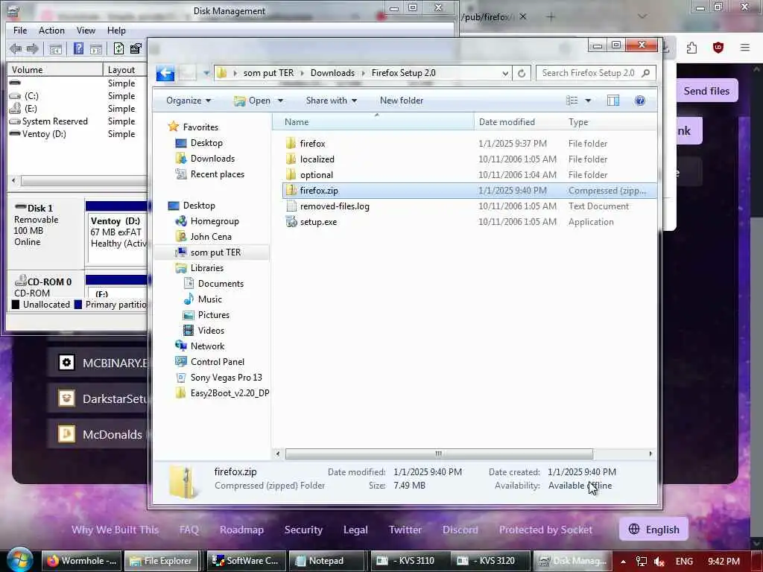The image size is (763, 572).
Task: Open the Help menu in Disk Management
Action: coord(116,31)
